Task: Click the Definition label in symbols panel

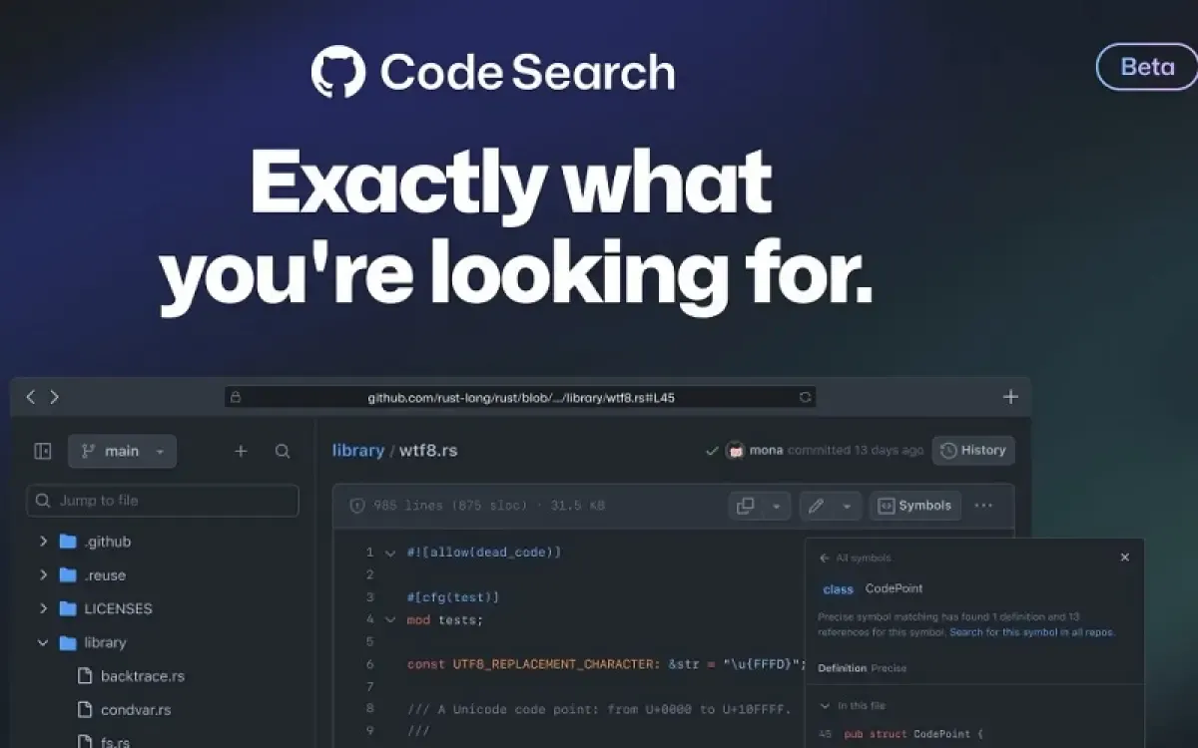Action: [x=842, y=668]
